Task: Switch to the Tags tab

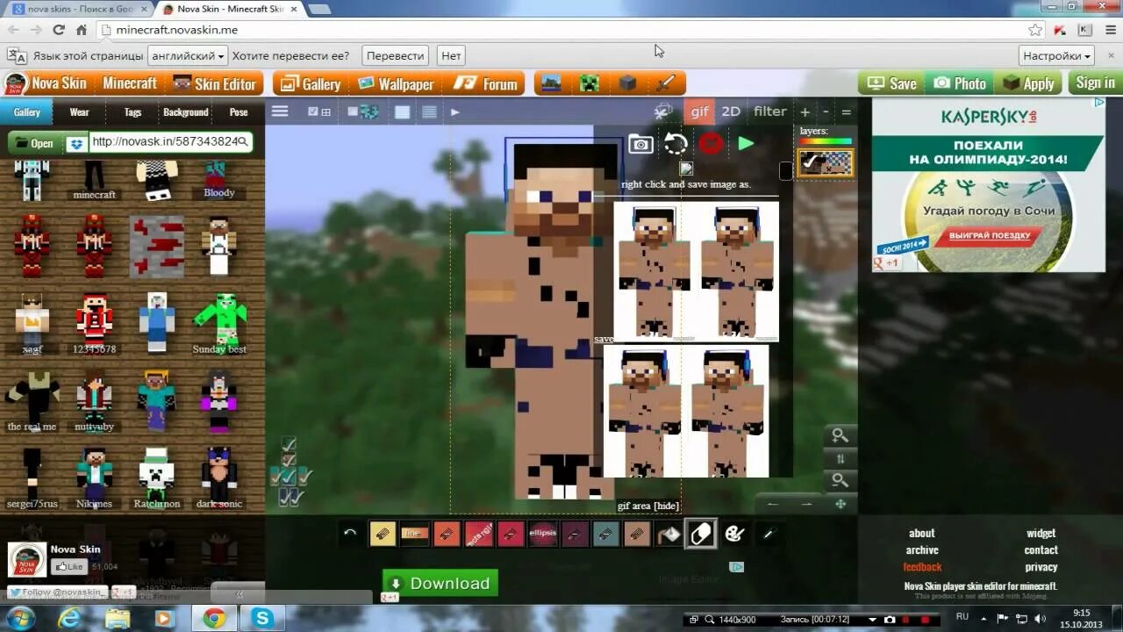Action: (x=132, y=111)
